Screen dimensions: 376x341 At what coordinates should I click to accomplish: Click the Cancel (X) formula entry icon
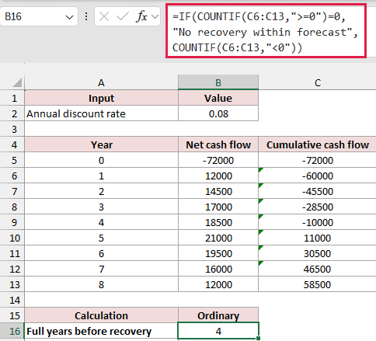(104, 17)
